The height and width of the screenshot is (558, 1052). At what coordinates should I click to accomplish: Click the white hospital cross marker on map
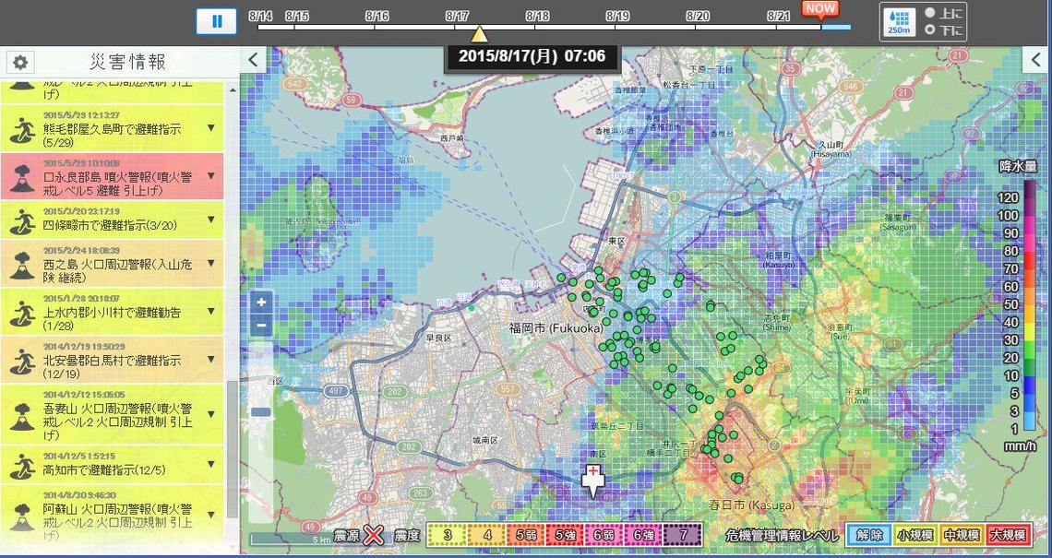(592, 480)
